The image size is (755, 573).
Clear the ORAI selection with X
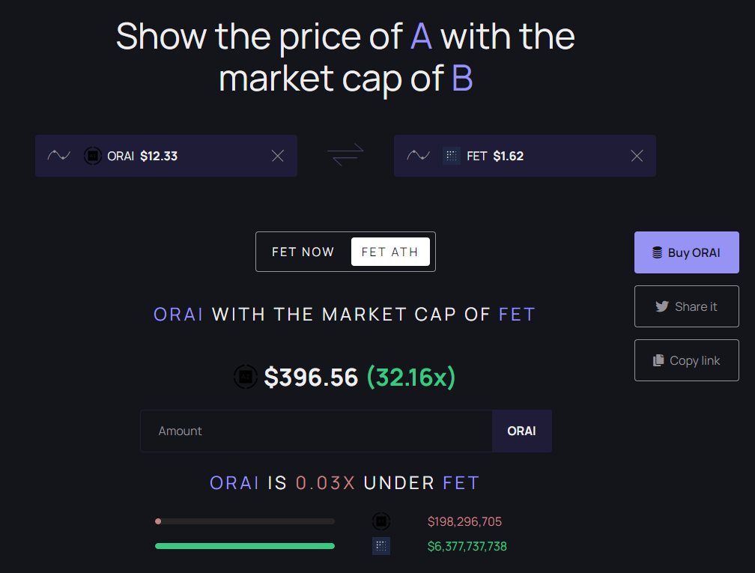[277, 156]
